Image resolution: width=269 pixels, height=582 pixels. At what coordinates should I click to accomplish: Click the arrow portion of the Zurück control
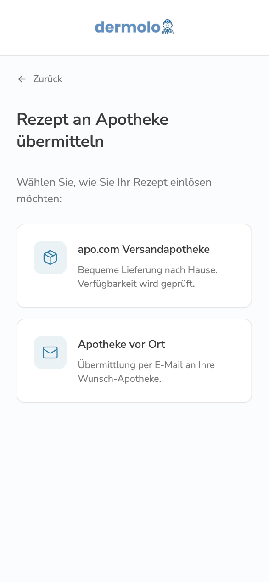click(x=21, y=79)
